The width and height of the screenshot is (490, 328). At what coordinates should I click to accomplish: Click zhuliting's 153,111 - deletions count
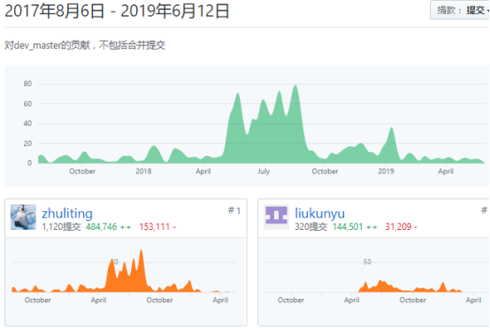pyautogui.click(x=157, y=226)
